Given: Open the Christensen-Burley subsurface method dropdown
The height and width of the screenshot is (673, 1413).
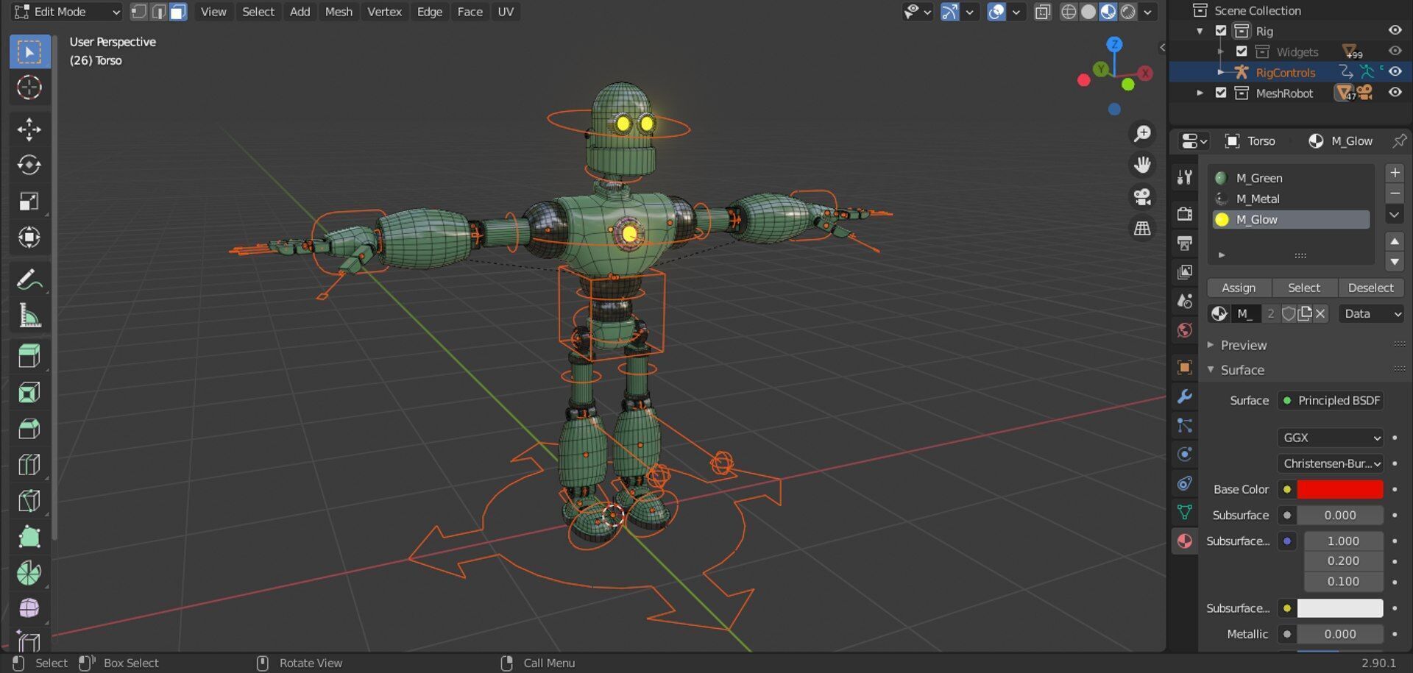Looking at the screenshot, I should coord(1331,463).
